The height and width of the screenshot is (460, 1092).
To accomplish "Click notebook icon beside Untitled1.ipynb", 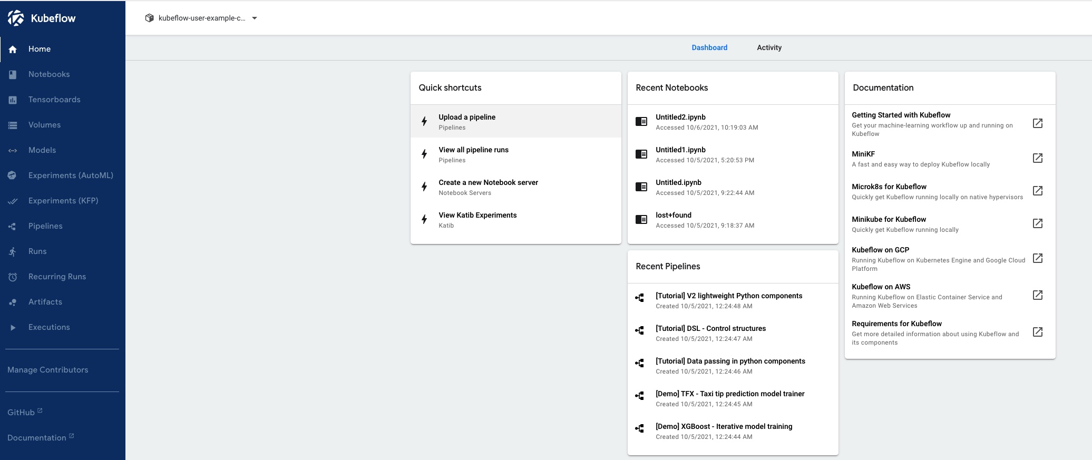I will click(641, 154).
